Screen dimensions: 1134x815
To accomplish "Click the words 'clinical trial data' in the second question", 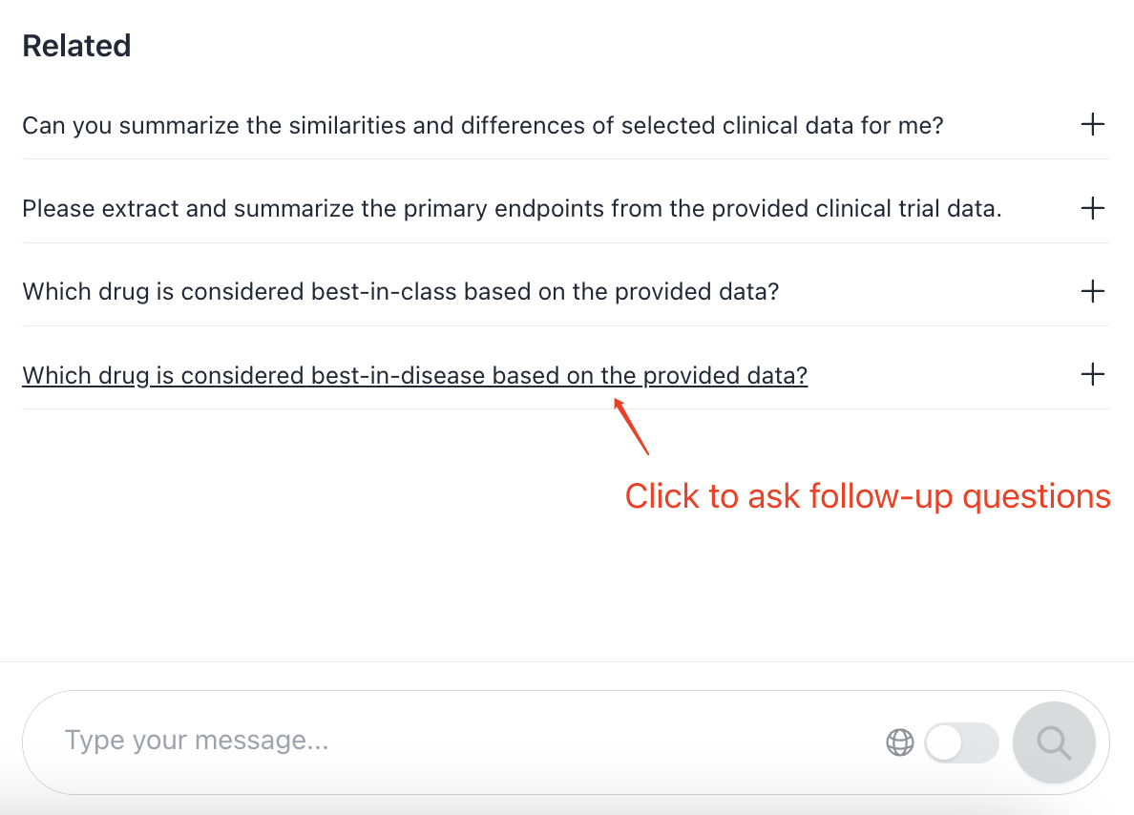I will [x=909, y=209].
